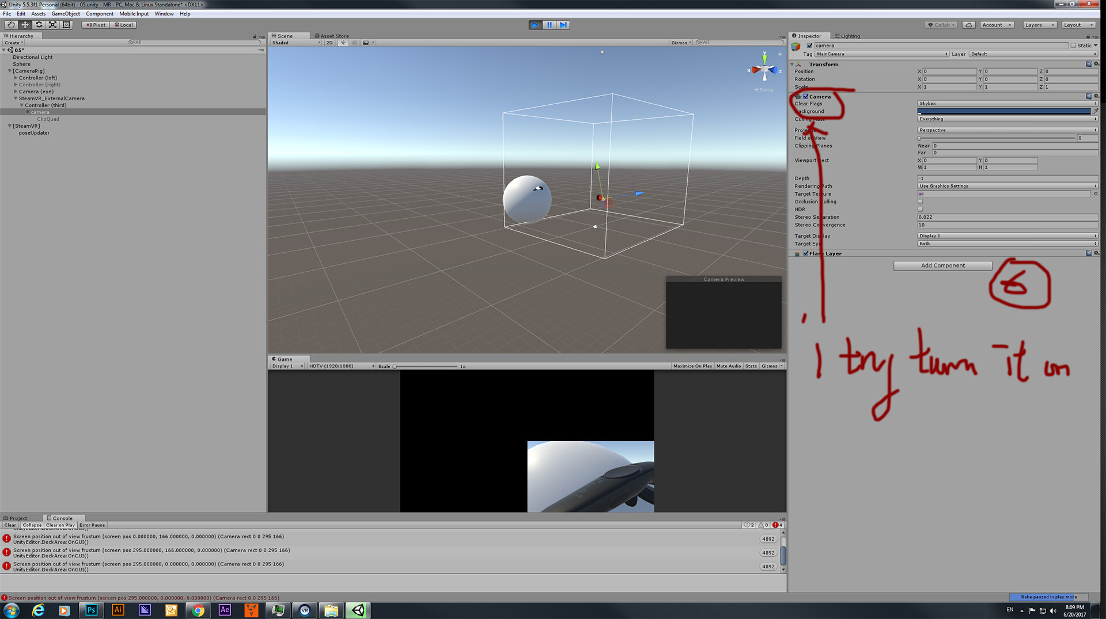This screenshot has height=619, width=1106.
Task: Toggle scene audio with the speaker icon
Action: pyautogui.click(x=354, y=43)
